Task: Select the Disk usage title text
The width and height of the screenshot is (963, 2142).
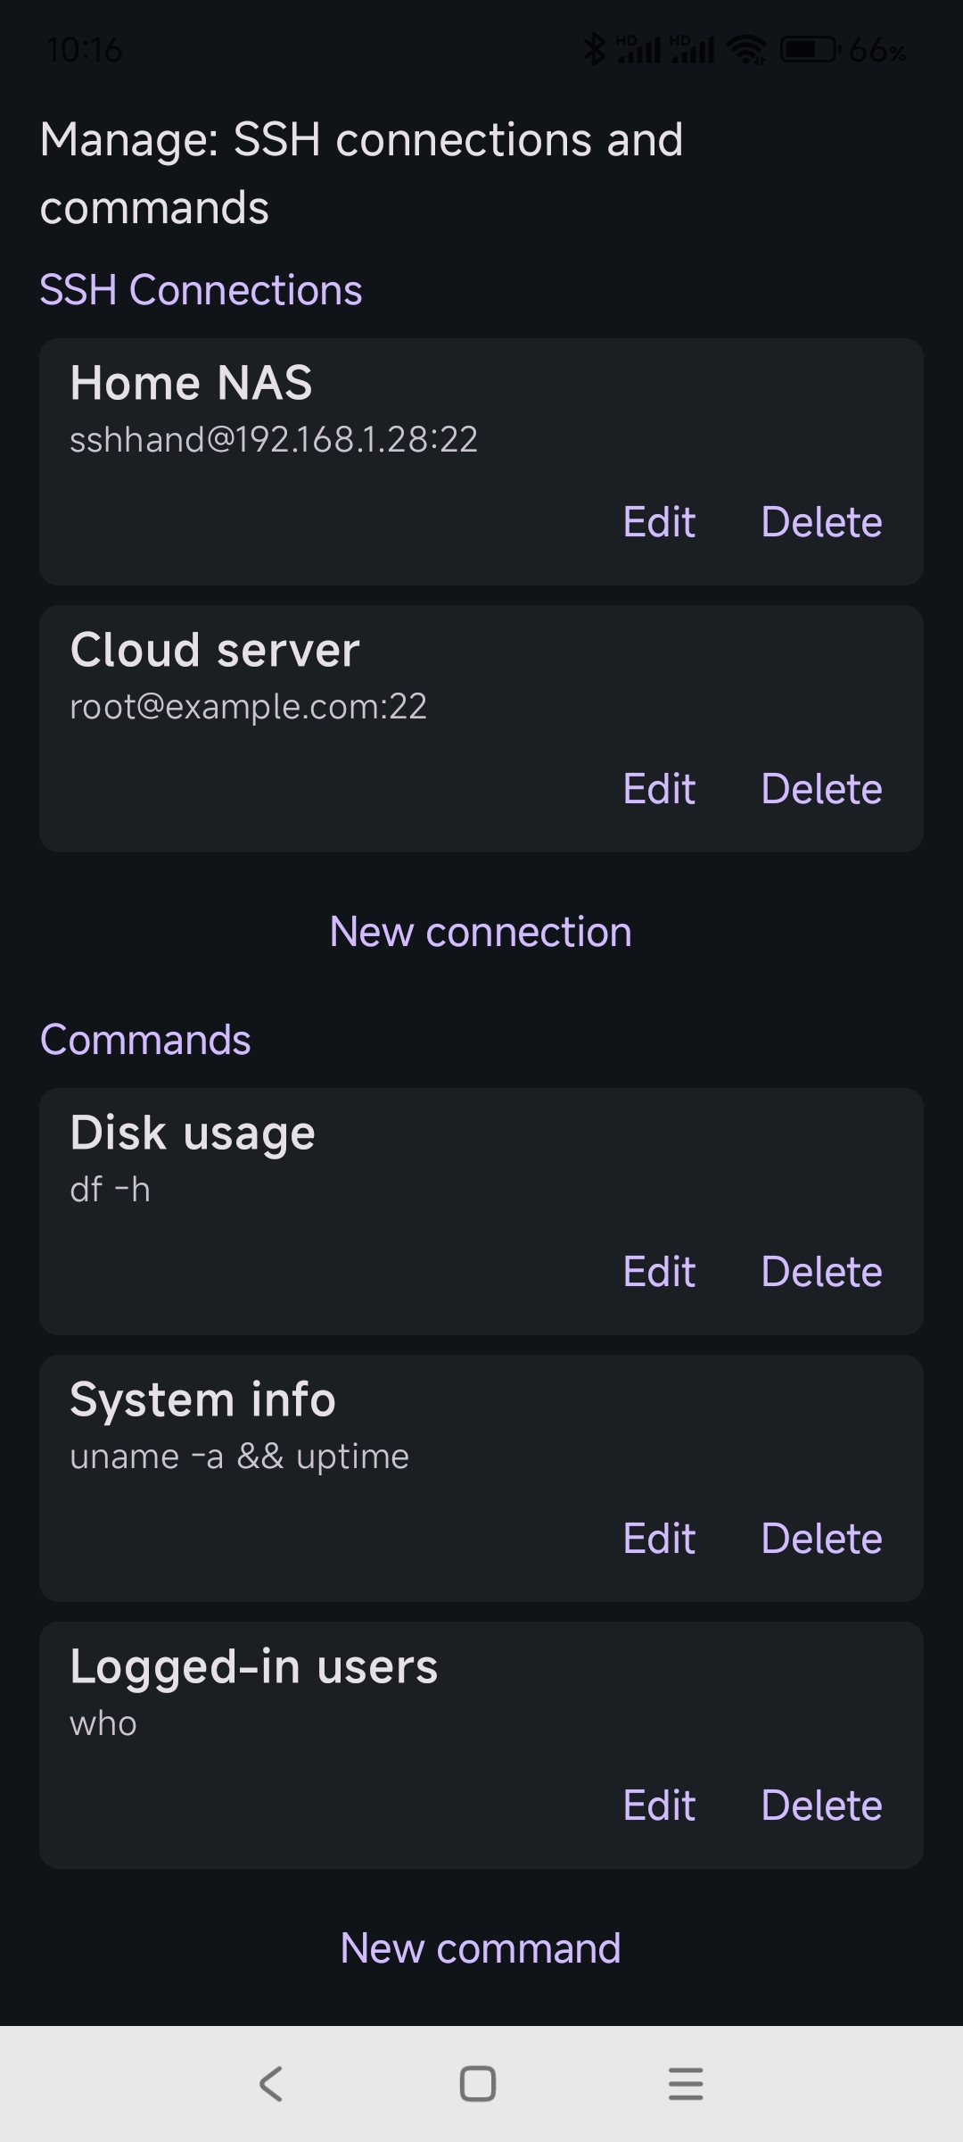Action: pyautogui.click(x=193, y=1134)
